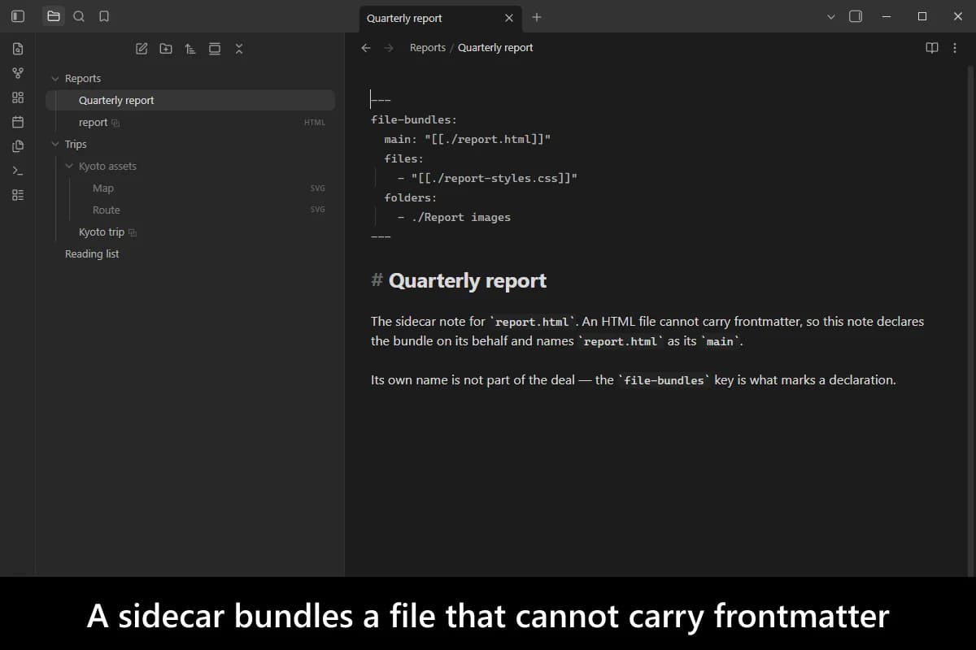The width and height of the screenshot is (976, 650).
Task: Maximize the Obsidian window
Action: (x=922, y=16)
